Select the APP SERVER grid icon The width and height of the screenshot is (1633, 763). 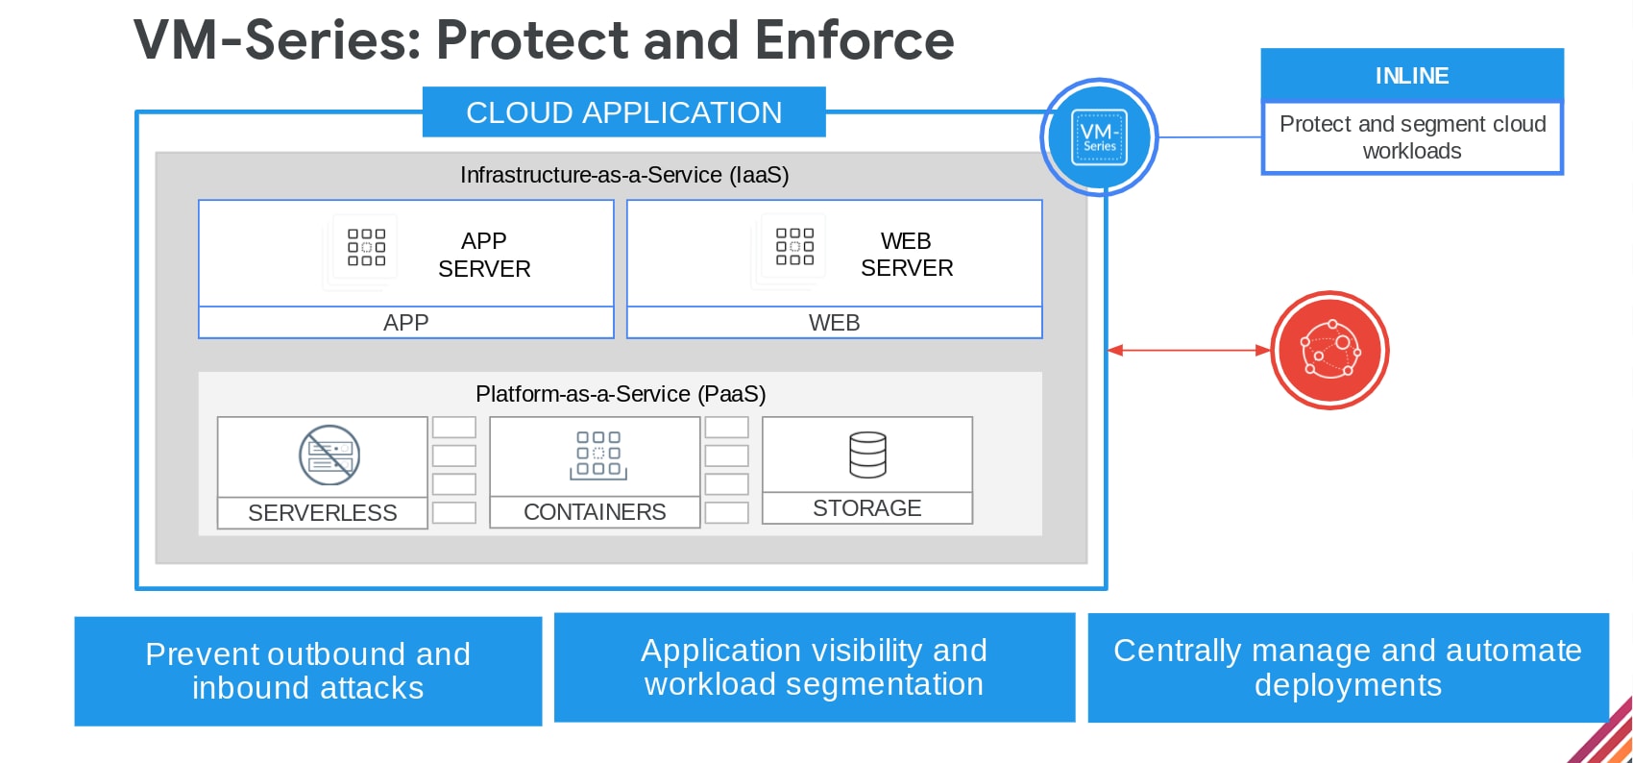coord(366,247)
